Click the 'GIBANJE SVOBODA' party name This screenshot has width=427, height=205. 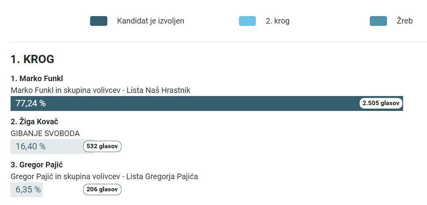(x=45, y=133)
